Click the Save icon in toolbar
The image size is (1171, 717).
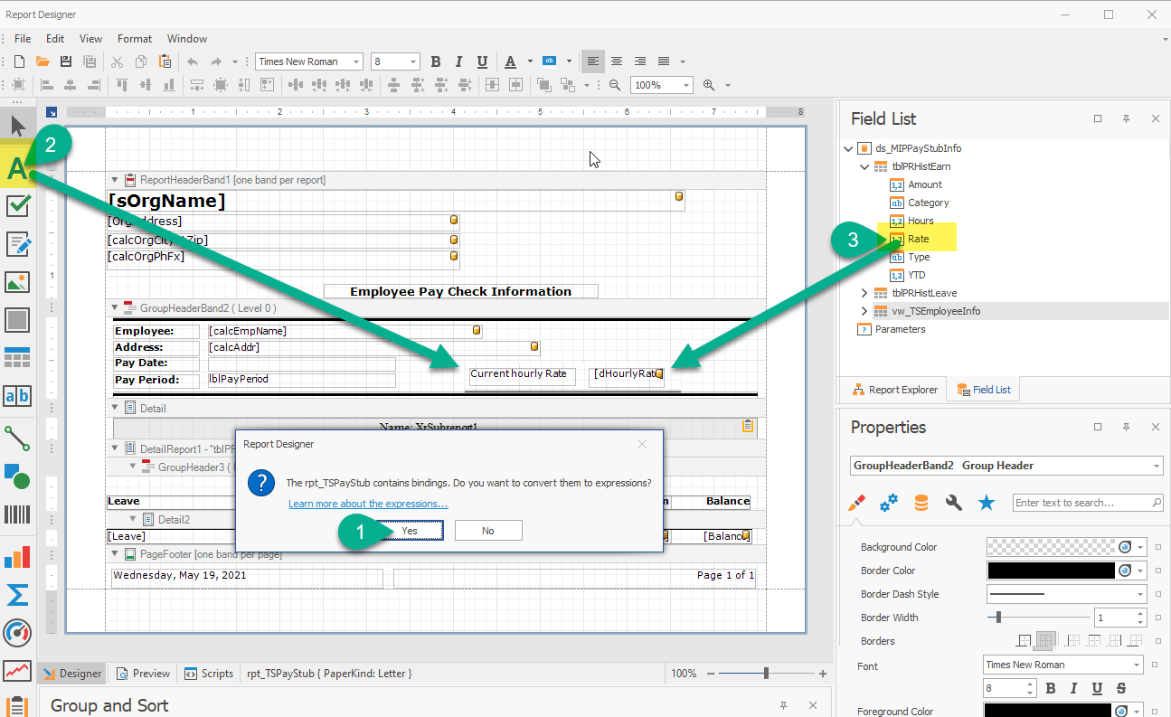click(65, 61)
